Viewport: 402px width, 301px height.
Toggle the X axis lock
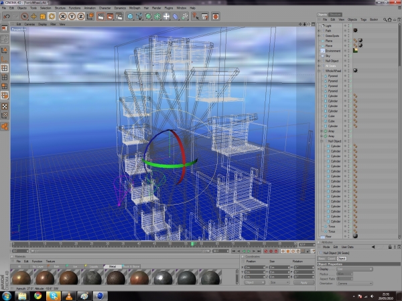point(63,17)
